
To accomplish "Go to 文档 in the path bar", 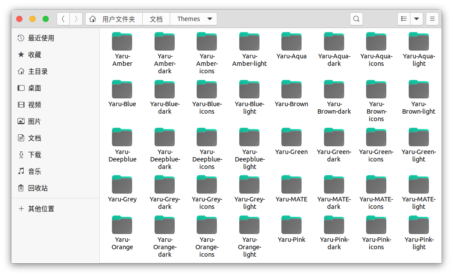I will [156, 19].
